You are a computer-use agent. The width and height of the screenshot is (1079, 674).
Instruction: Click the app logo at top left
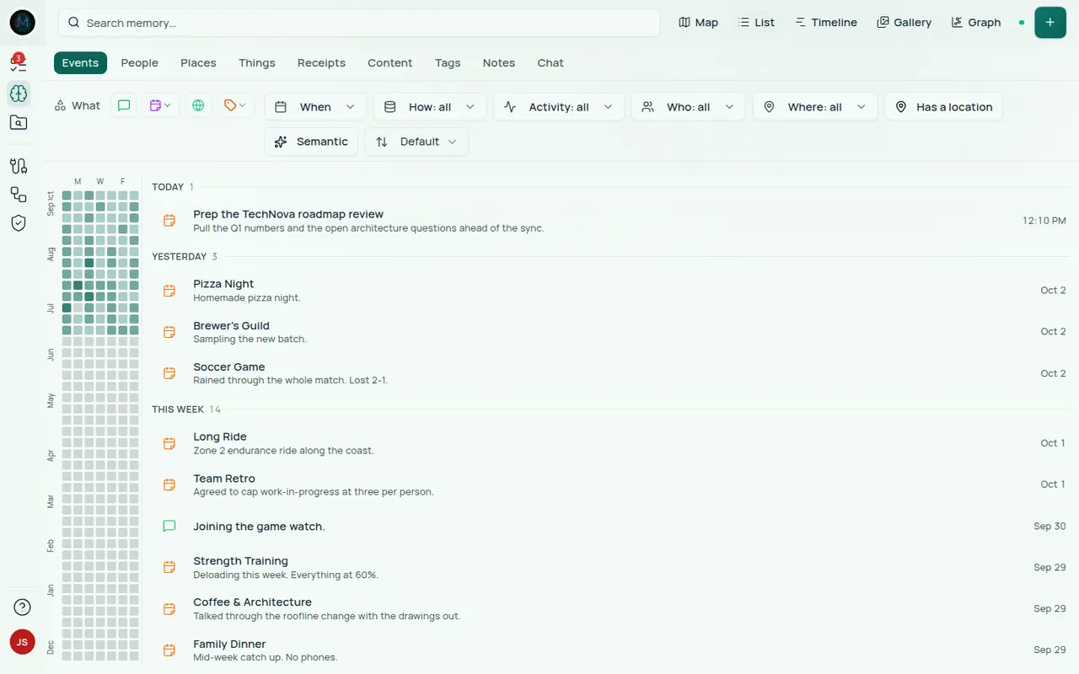tap(23, 23)
